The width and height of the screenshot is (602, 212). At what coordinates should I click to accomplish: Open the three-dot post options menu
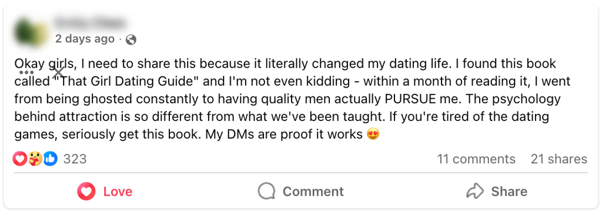pyautogui.click(x=26, y=72)
